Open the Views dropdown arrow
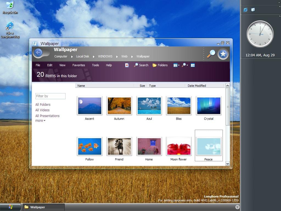This screenshot has width=281, height=211. tap(179, 65)
